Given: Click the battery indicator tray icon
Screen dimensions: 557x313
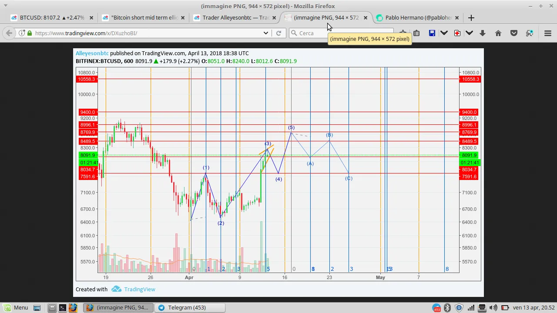Looking at the screenshot, I should (x=505, y=308).
